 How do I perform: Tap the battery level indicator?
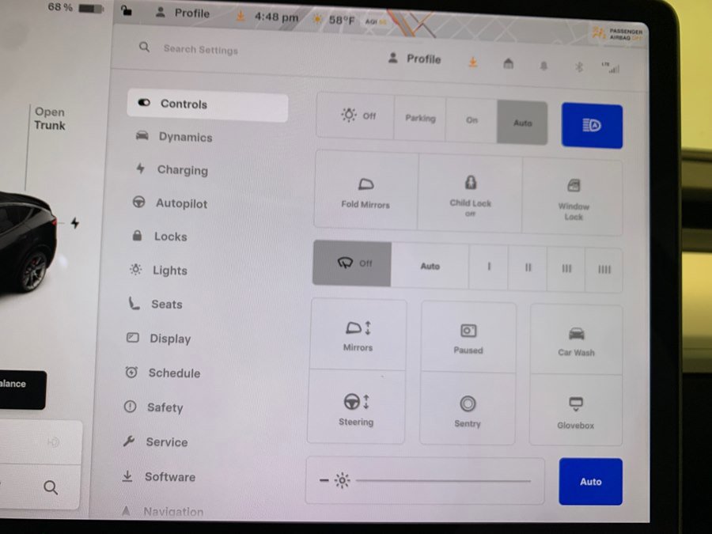(x=76, y=8)
